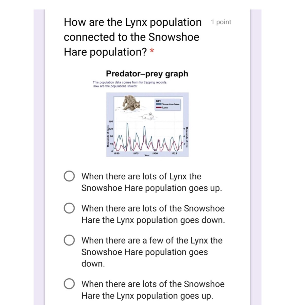Click the '1 point' label
304x305 pixels.
(221, 22)
